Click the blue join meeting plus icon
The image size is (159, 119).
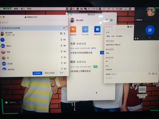point(85,29)
